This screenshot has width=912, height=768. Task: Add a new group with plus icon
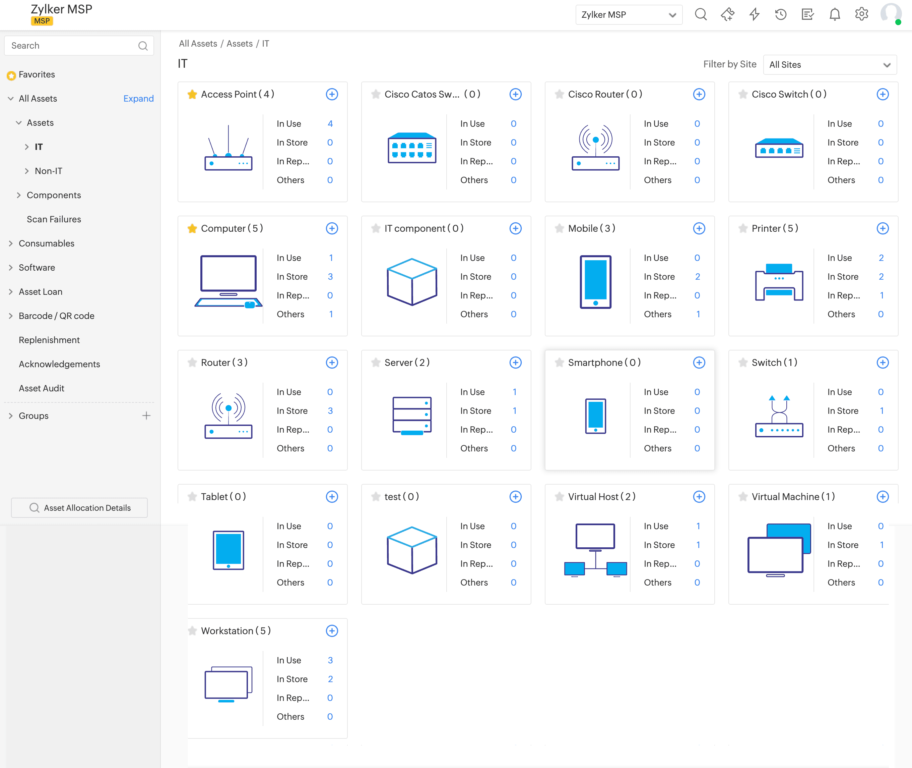146,416
